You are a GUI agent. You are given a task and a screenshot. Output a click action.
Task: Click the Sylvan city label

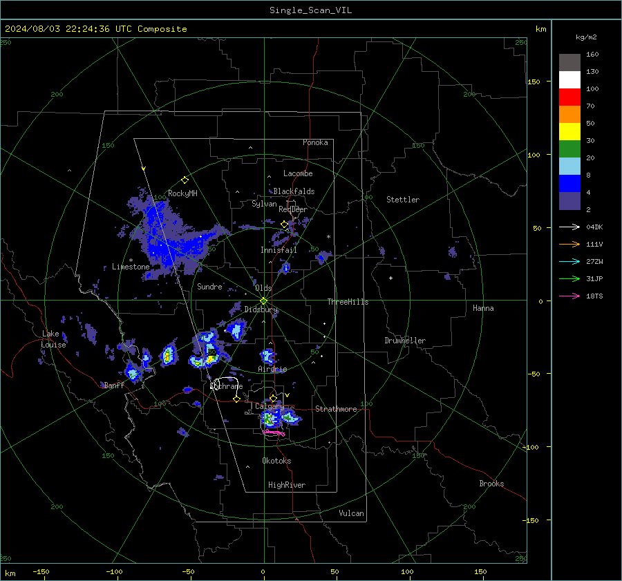click(264, 204)
